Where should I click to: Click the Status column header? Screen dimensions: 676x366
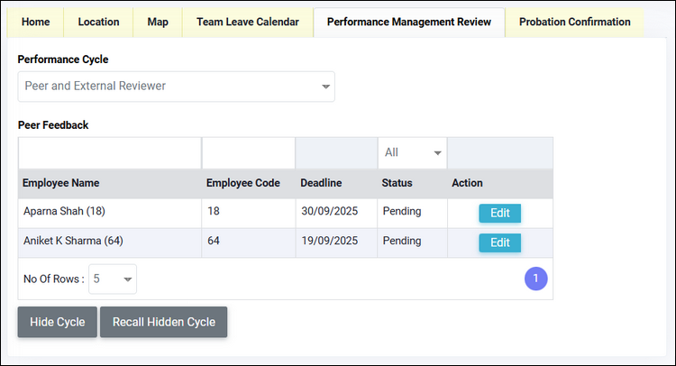[397, 183]
